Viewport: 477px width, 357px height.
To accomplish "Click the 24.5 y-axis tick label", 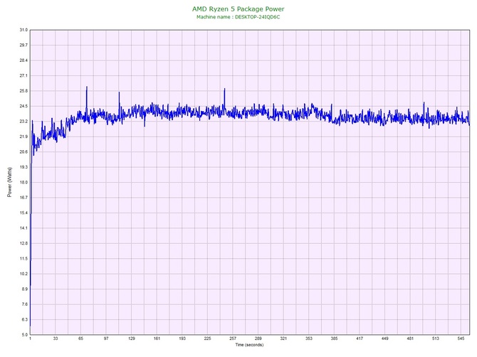I will (x=23, y=107).
